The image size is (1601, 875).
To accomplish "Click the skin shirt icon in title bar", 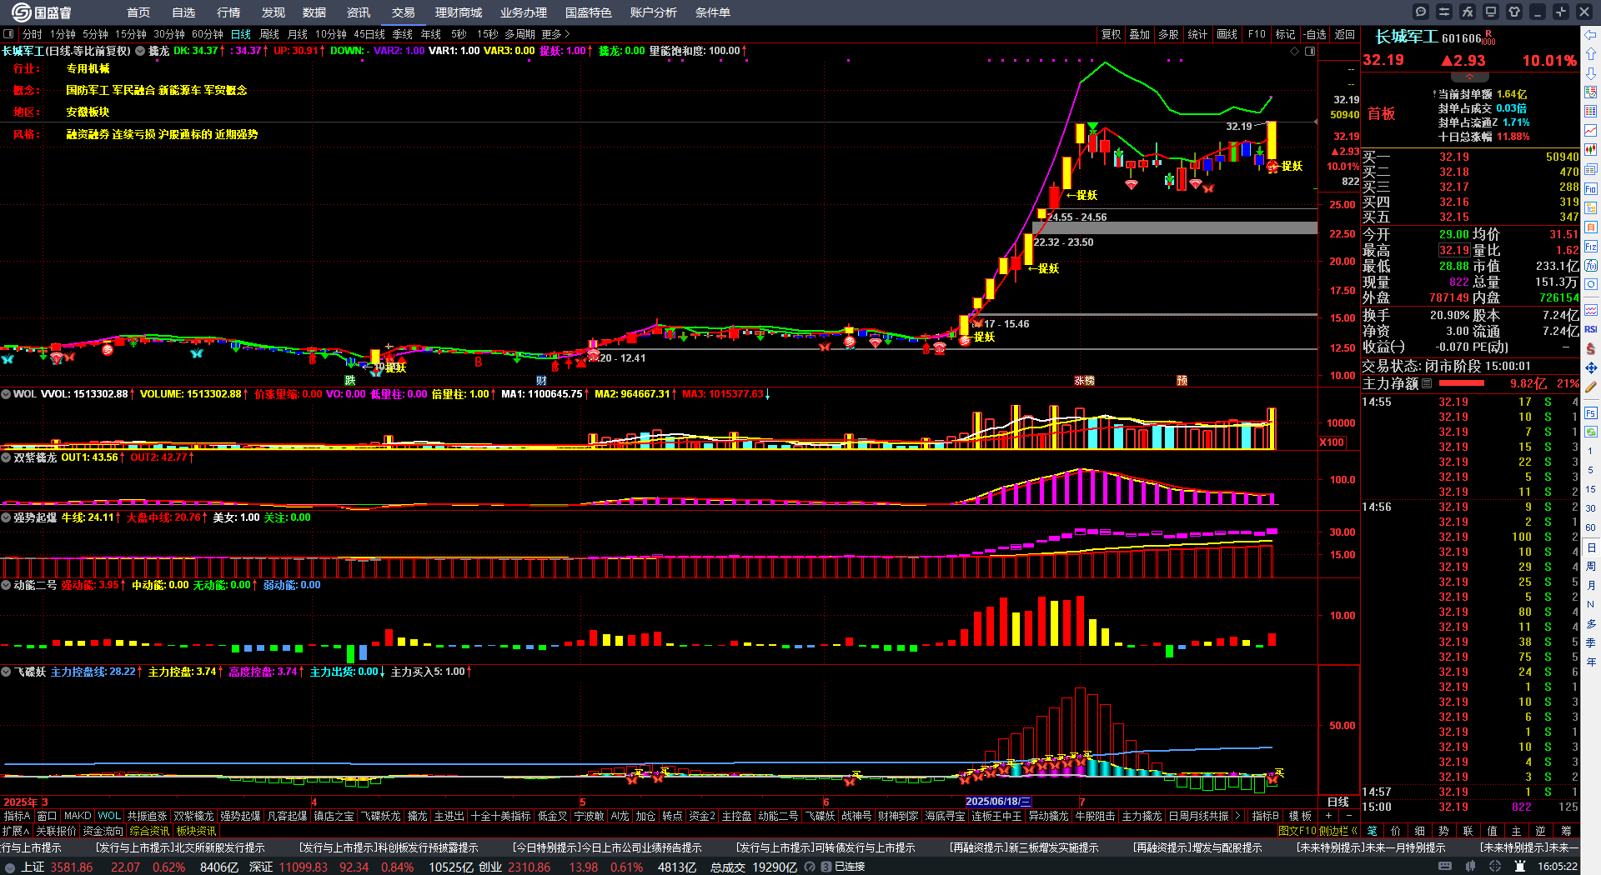I will click(1514, 12).
